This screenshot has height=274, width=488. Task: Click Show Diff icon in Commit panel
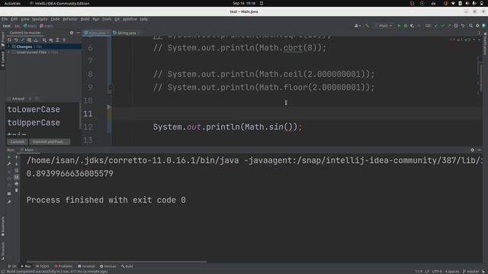coord(22,40)
